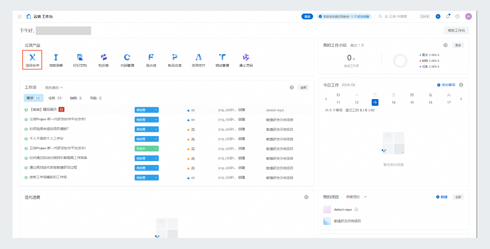Open 效能洞察 product icon
The width and height of the screenshot is (490, 249).
56,60
